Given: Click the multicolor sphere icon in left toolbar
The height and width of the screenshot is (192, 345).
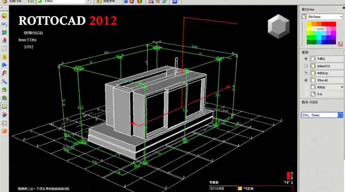Looking at the screenshot, I should 4,16.
